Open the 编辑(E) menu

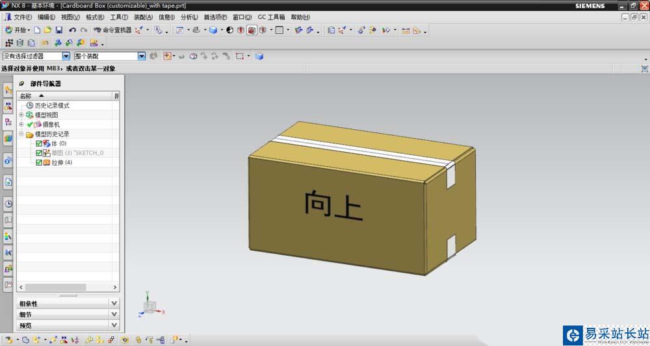[46, 17]
